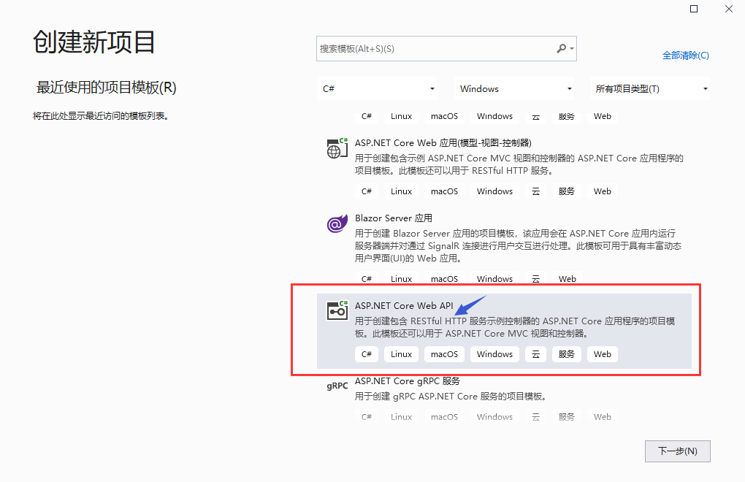Click the clear all filters link
Viewport: 745px width, 482px height.
pos(686,56)
